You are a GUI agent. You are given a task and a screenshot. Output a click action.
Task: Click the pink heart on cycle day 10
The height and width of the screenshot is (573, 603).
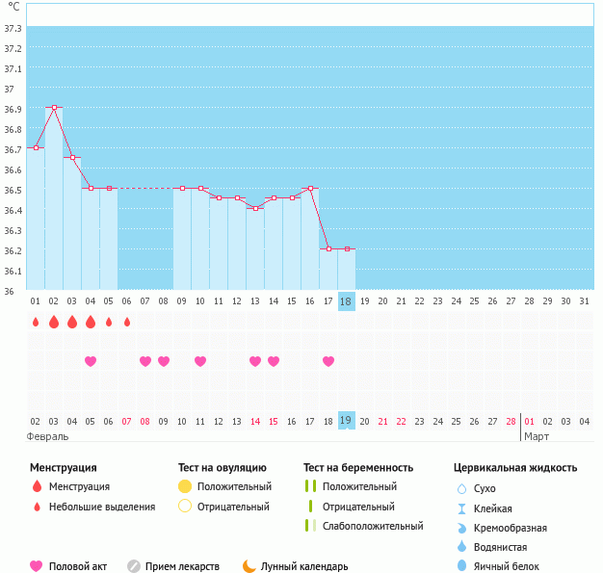(200, 361)
